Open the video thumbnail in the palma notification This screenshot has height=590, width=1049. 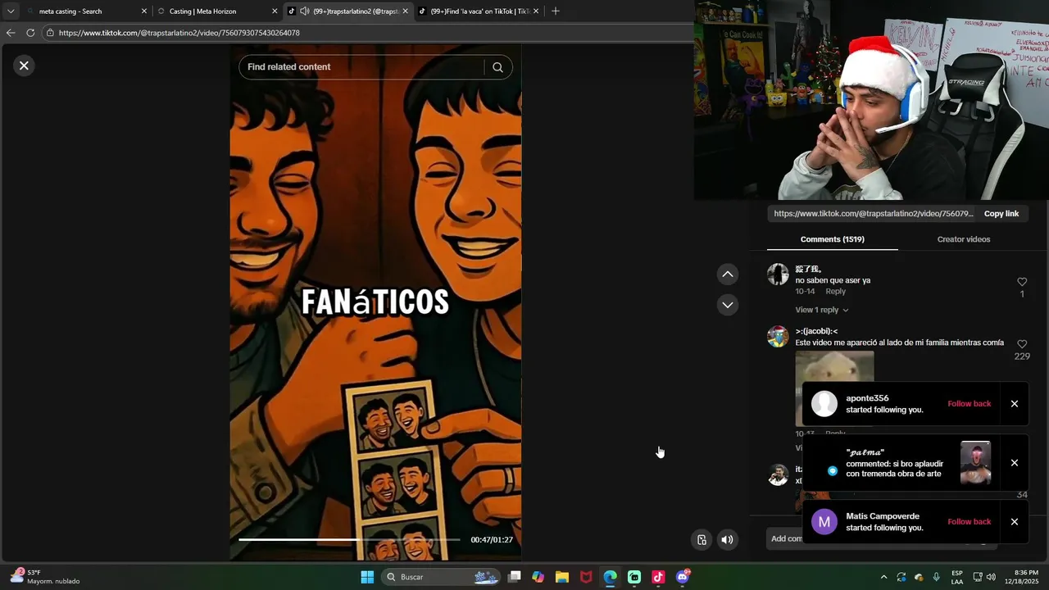click(975, 463)
